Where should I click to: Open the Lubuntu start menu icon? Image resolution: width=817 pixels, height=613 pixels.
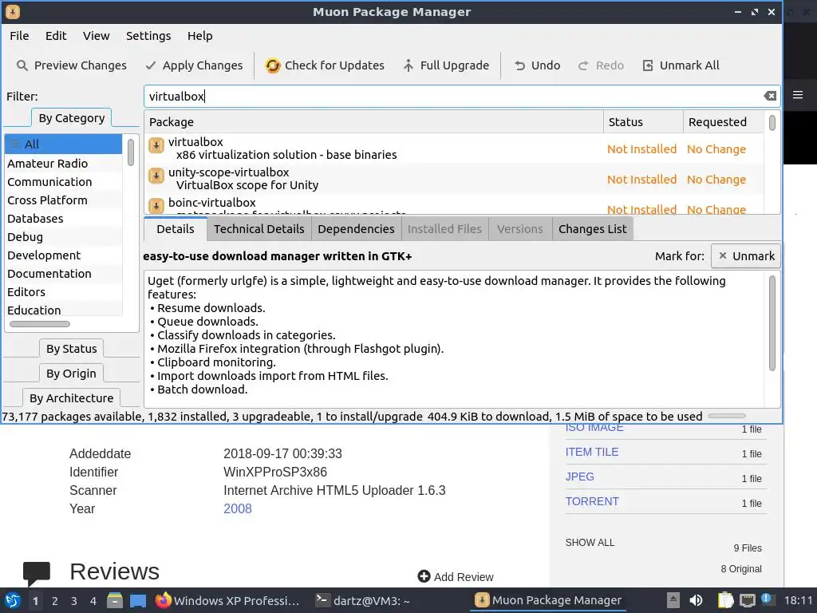coord(13,600)
